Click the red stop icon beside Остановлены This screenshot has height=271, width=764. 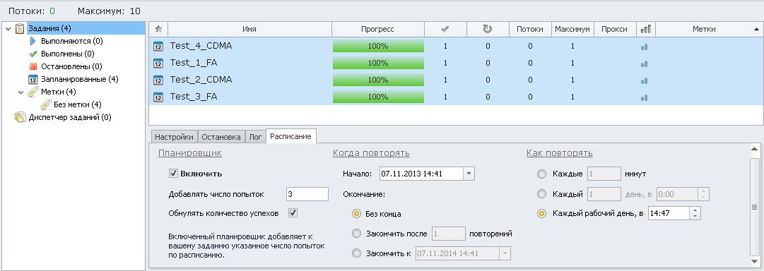point(33,66)
